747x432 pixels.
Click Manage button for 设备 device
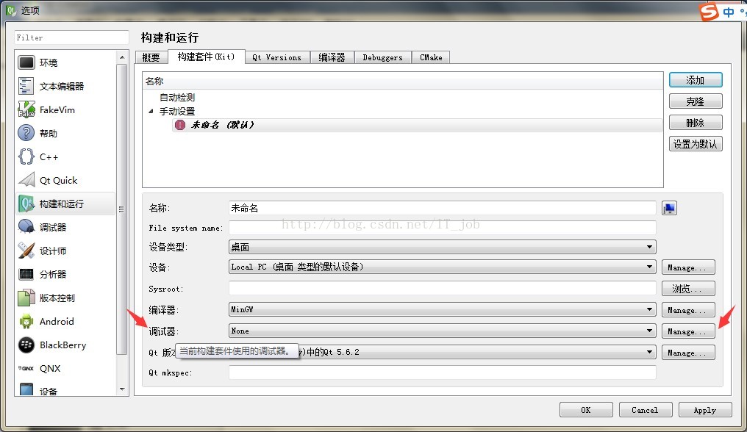[688, 267]
